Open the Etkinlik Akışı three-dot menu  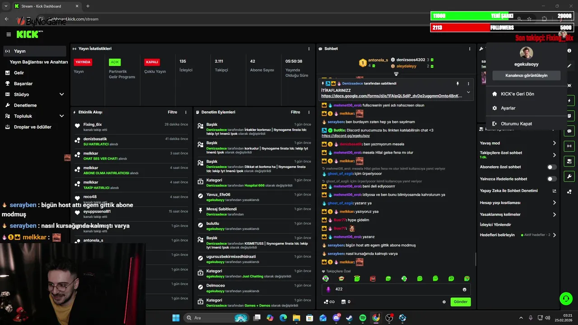[x=186, y=112]
